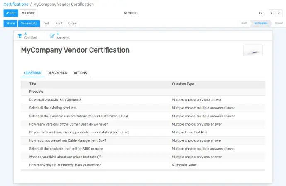
Task: Open the Certified trophy stat button
Action: (30, 36)
